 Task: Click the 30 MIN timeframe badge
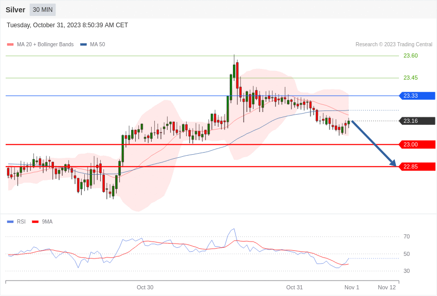click(43, 10)
